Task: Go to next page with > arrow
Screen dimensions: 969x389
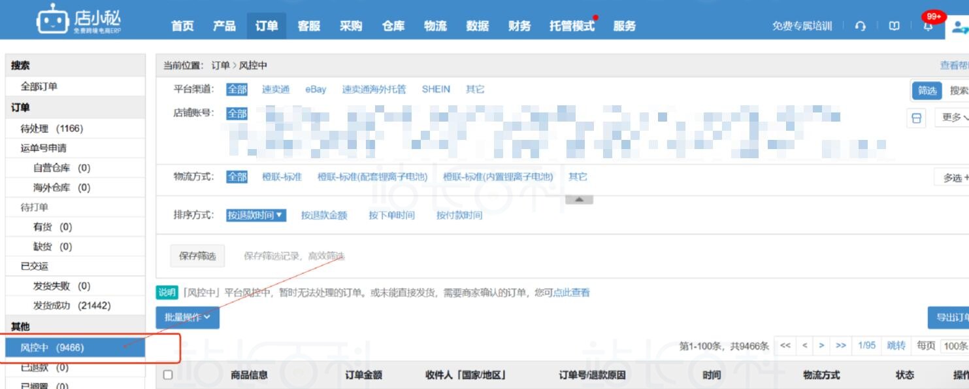Action: (x=821, y=345)
